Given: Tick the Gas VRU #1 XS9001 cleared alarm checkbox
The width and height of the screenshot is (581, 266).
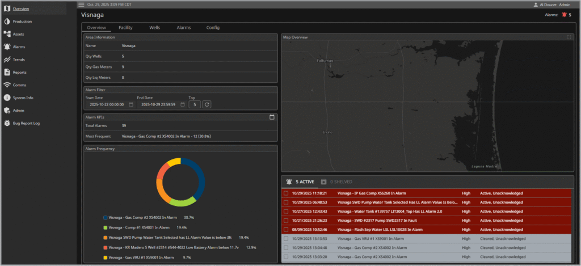Looking at the screenshot, I should (287, 239).
